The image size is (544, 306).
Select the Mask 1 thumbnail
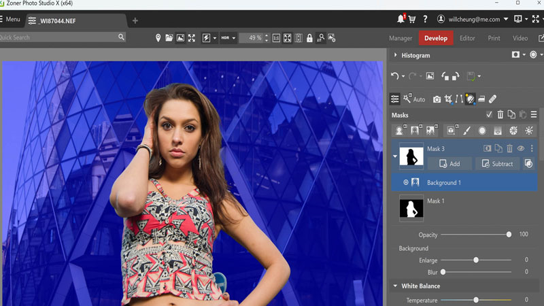411,208
